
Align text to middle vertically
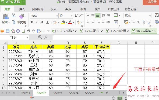coord(93,16)
